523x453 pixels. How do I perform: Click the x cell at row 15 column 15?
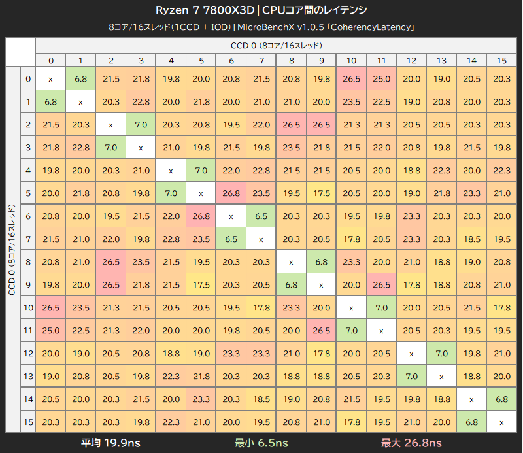pos(501,422)
